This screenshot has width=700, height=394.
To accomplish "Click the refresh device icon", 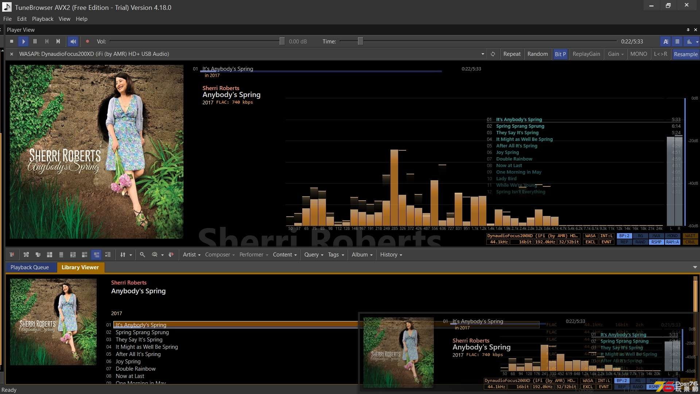I will [x=493, y=54].
